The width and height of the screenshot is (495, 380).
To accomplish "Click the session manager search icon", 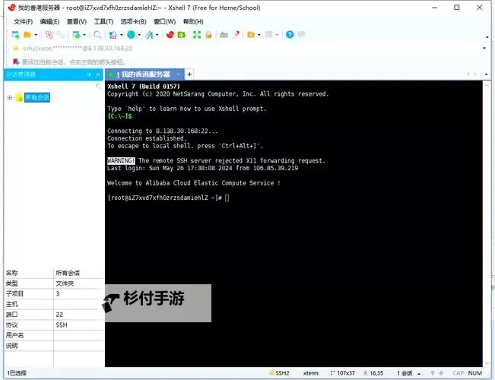I will tap(99, 86).
